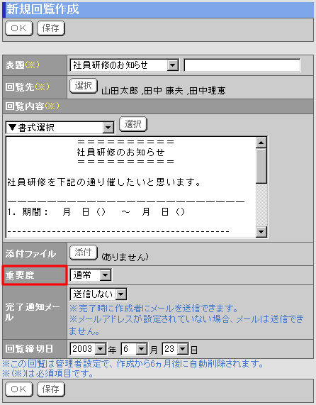Image resolution: width=316 pixels, height=405 pixels.
Task: Open the 2003 year dropdown
Action: (88, 349)
